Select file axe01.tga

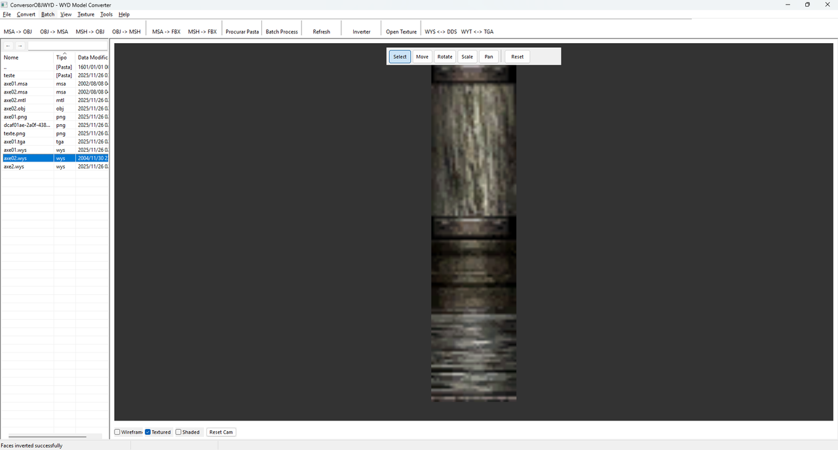click(55, 142)
